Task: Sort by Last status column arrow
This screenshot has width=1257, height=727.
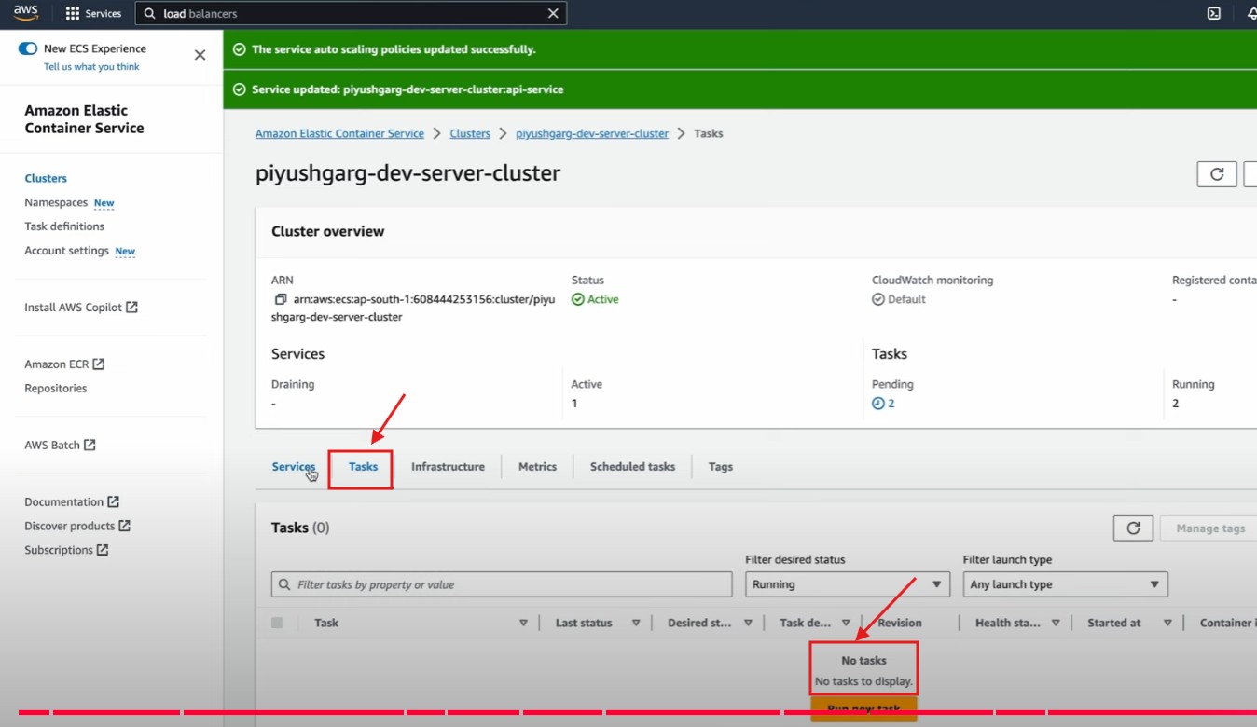Action: point(636,624)
